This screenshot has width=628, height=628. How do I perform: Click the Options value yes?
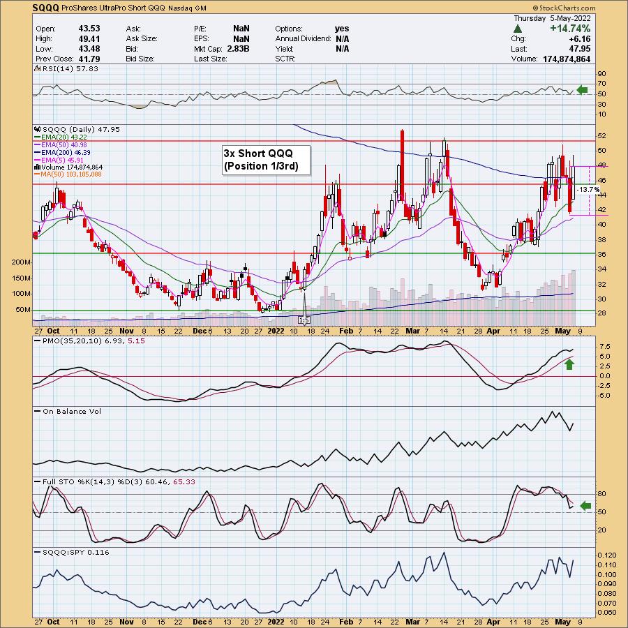tap(342, 29)
